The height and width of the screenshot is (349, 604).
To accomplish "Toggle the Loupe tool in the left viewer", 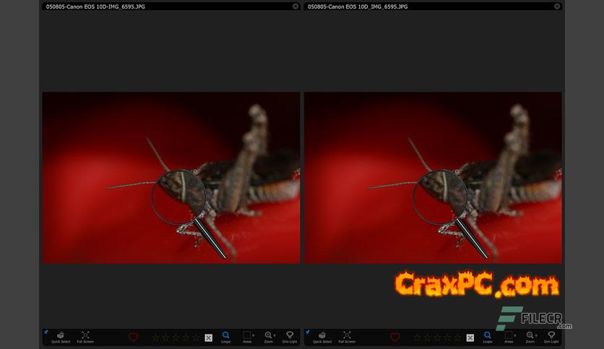I will click(225, 337).
